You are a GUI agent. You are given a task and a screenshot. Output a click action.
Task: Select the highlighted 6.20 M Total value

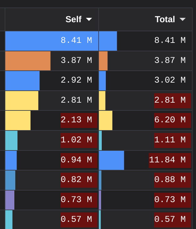click(173, 120)
